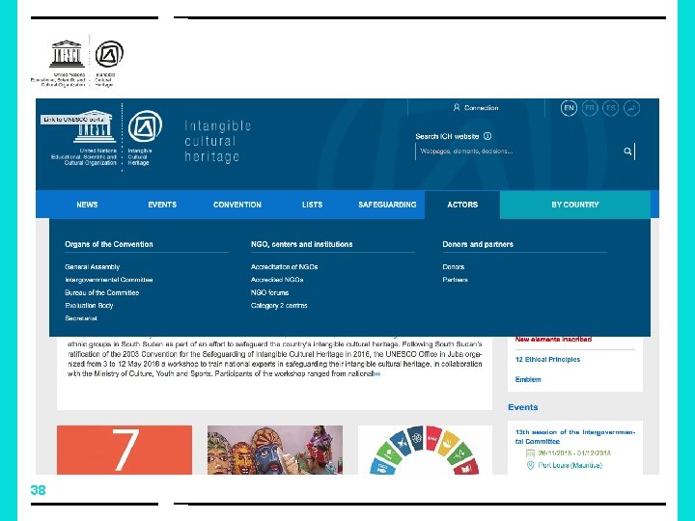Viewport: 695px width, 521px height.
Task: Click the user icon next to Connection
Action: click(x=457, y=108)
